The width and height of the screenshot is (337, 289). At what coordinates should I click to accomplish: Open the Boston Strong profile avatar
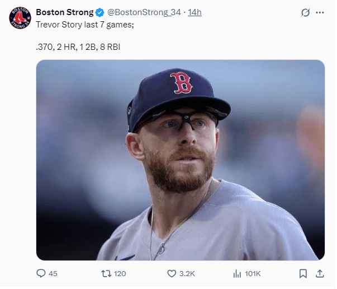coord(20,19)
